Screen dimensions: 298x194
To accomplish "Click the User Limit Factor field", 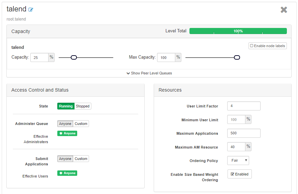I will [x=244, y=106].
